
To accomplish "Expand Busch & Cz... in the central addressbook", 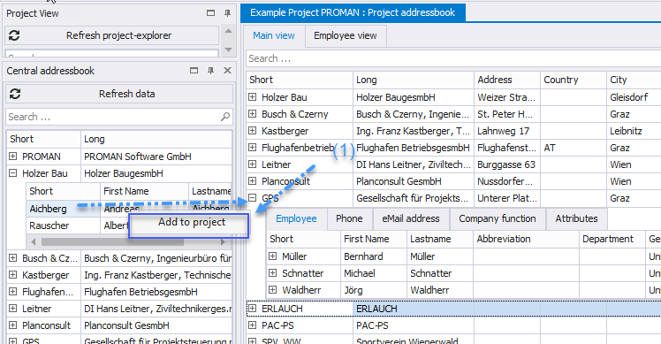I will [x=13, y=258].
